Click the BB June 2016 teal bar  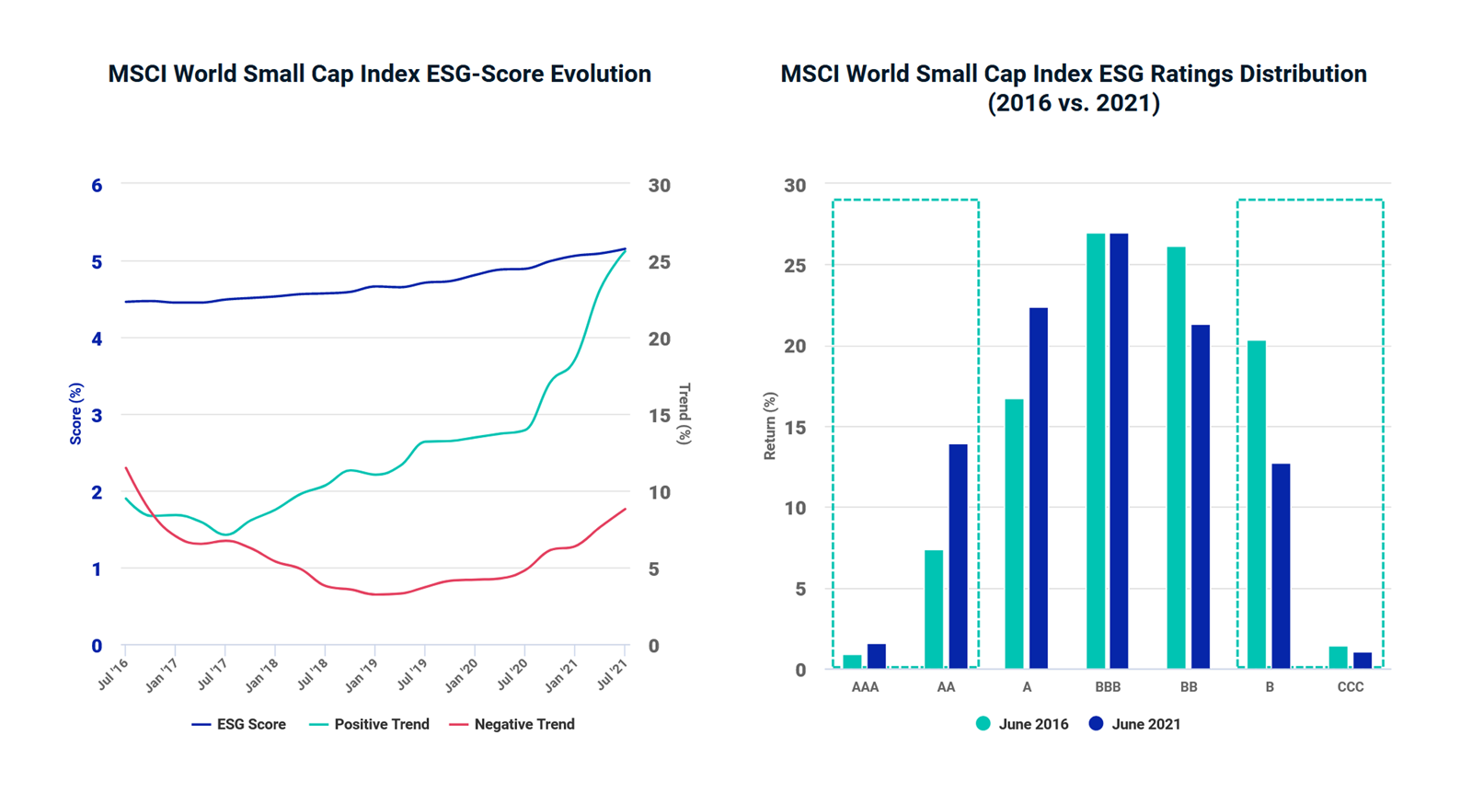[1177, 458]
